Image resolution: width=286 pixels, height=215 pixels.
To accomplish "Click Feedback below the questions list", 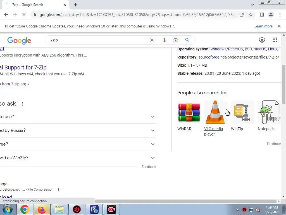I will (149, 167).
